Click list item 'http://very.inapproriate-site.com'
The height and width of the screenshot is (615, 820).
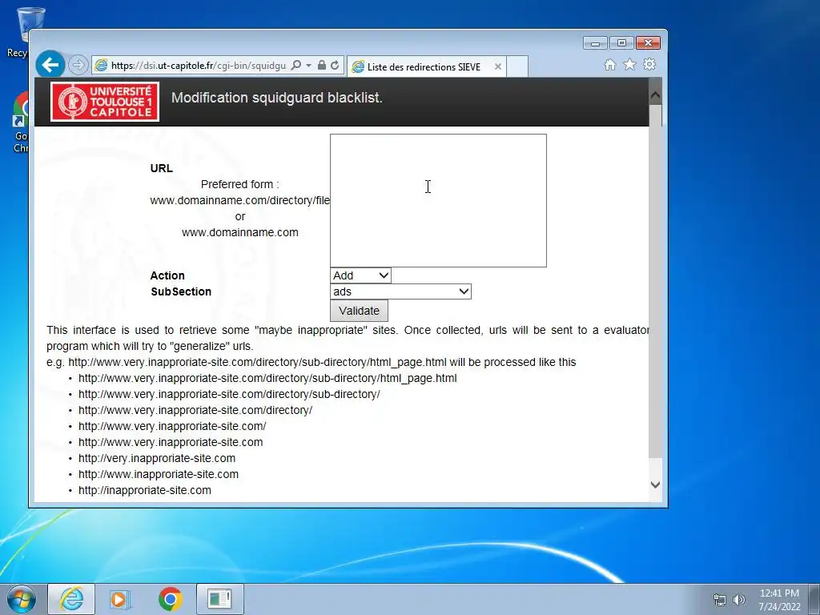pos(157,459)
